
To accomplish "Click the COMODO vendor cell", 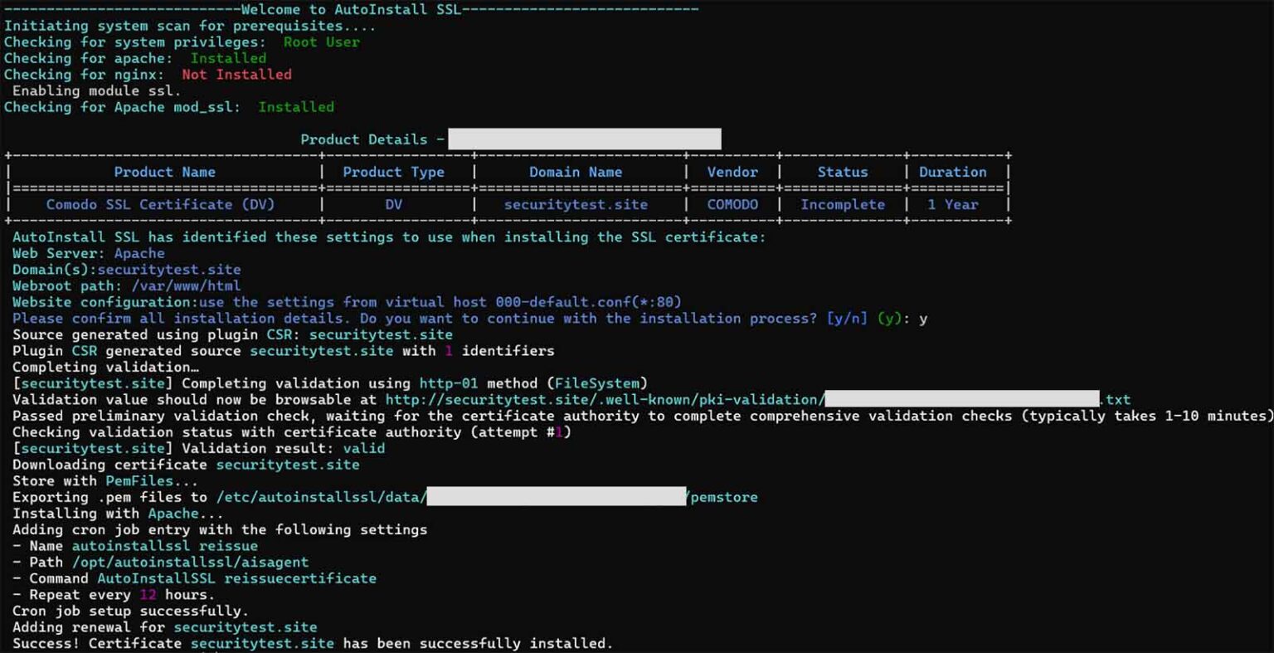I will coord(732,204).
